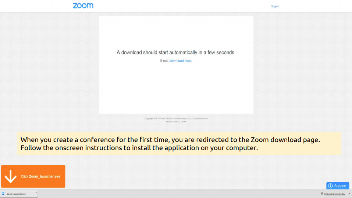Click the Zoom logo in the header

[83, 6]
